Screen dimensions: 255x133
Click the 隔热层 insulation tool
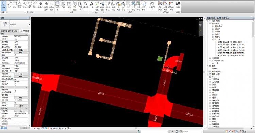[86, 5]
